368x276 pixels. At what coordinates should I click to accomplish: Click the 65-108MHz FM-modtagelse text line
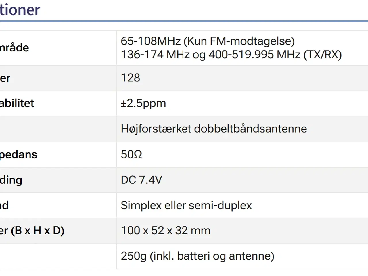pyautogui.click(x=208, y=41)
